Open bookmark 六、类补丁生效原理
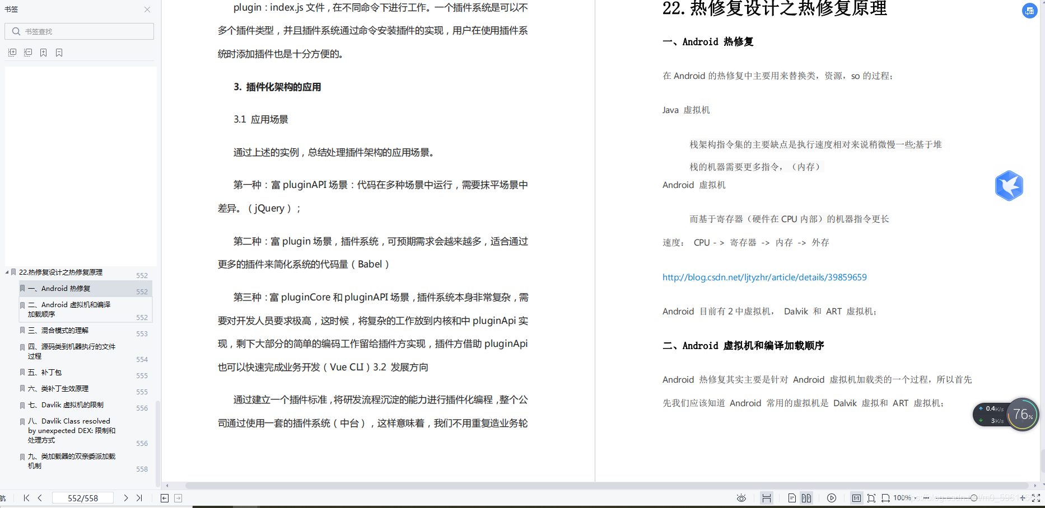The image size is (1045, 508). (x=58, y=389)
